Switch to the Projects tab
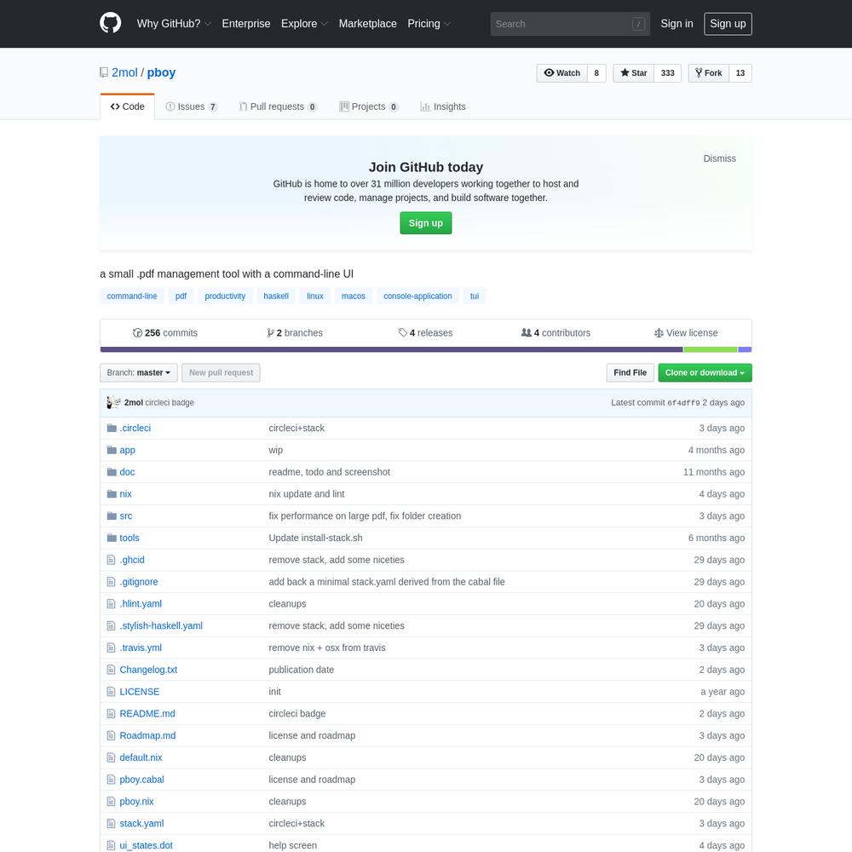 coord(369,106)
